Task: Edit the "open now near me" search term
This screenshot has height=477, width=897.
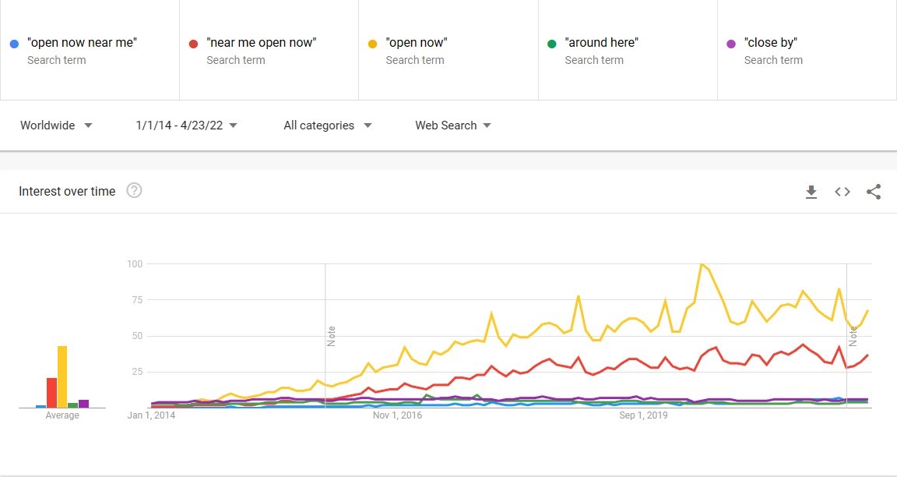Action: pos(82,43)
